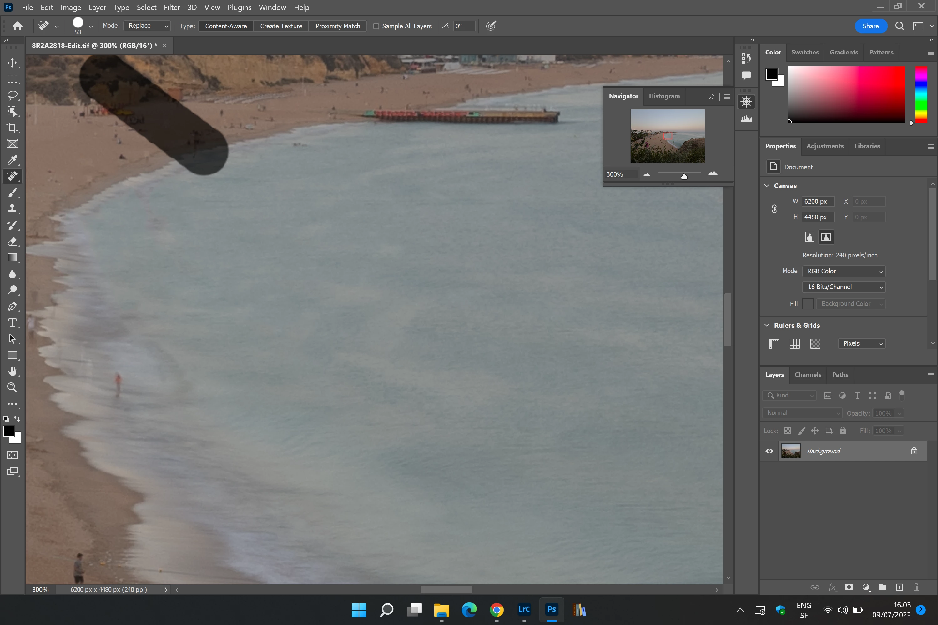Select the Crop tool
This screenshot has width=938, height=625.
click(x=13, y=127)
